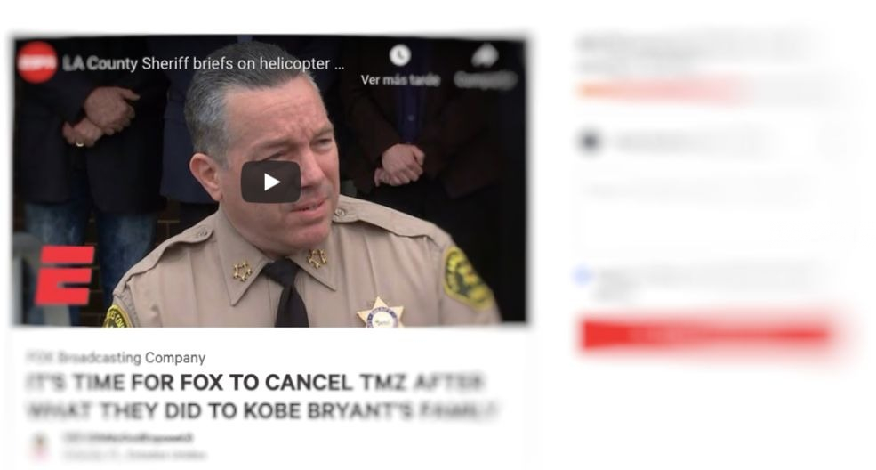
Task: Click the blurred text next to the sidebar avatar
Action: pyautogui.click(x=690, y=142)
